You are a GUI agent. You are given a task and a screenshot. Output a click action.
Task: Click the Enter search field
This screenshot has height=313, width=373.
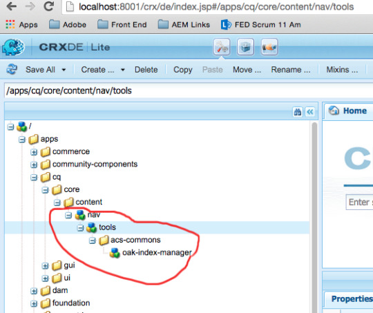pyautogui.click(x=359, y=202)
